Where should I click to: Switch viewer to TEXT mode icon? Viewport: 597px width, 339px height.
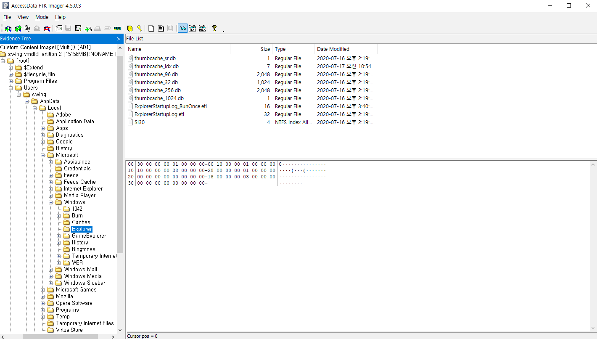pos(193,28)
